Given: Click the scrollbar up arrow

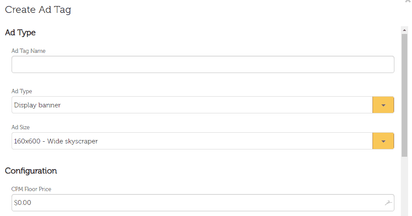Looking at the screenshot, I should (404, 30).
